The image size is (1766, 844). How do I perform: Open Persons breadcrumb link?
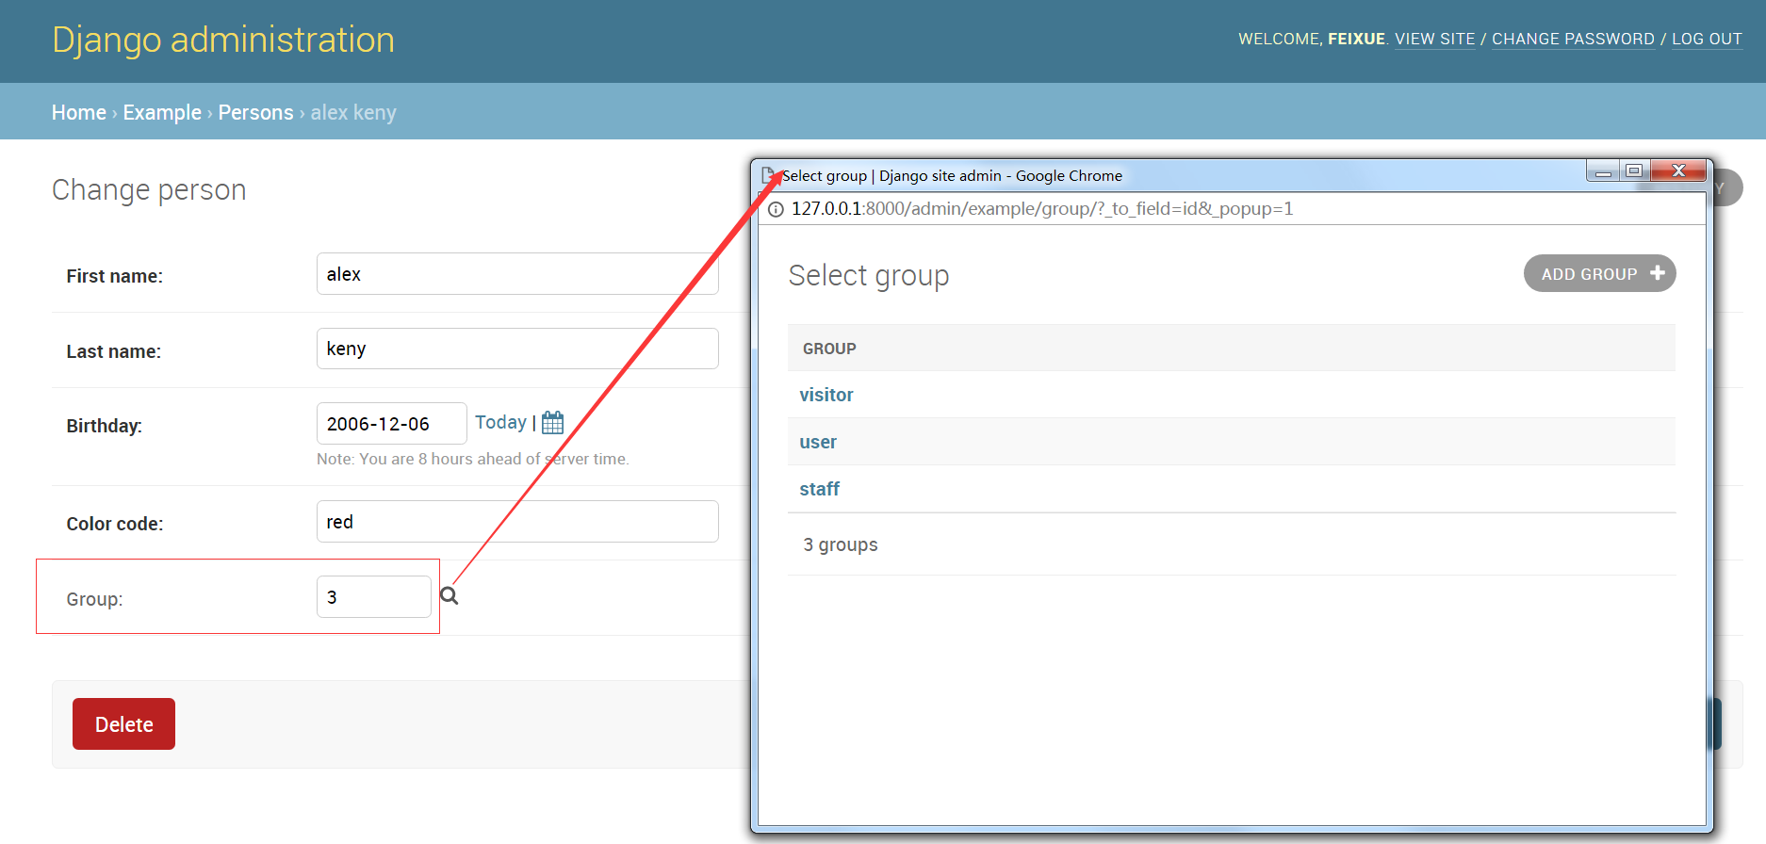click(255, 112)
